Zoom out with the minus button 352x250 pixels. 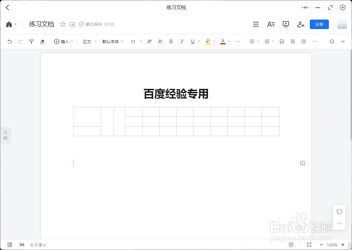pos(321,245)
